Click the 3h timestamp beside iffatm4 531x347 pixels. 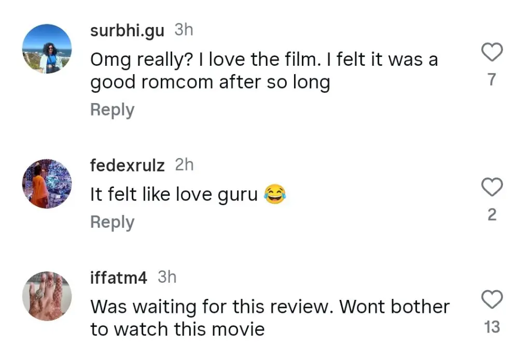point(167,277)
